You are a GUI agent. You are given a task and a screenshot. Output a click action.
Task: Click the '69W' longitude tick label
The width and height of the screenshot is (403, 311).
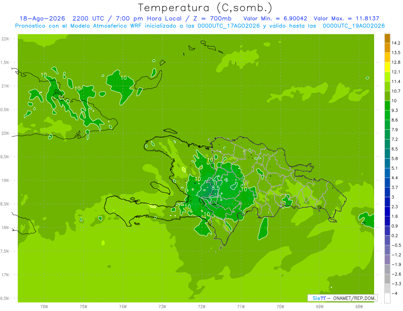coord(320,307)
